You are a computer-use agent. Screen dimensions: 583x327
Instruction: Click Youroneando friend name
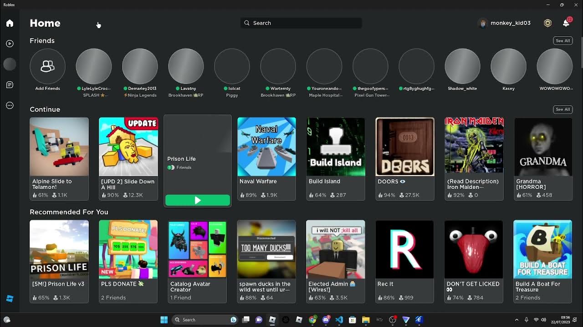(326, 89)
